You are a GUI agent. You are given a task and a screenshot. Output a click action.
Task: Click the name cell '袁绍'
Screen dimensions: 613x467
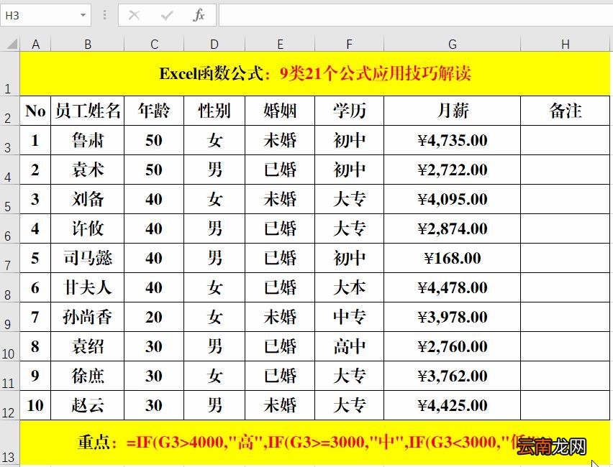coord(88,346)
